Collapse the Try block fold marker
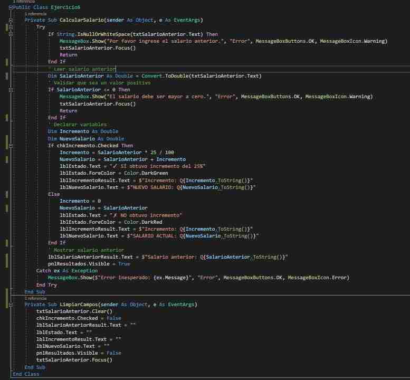 pos(10,27)
